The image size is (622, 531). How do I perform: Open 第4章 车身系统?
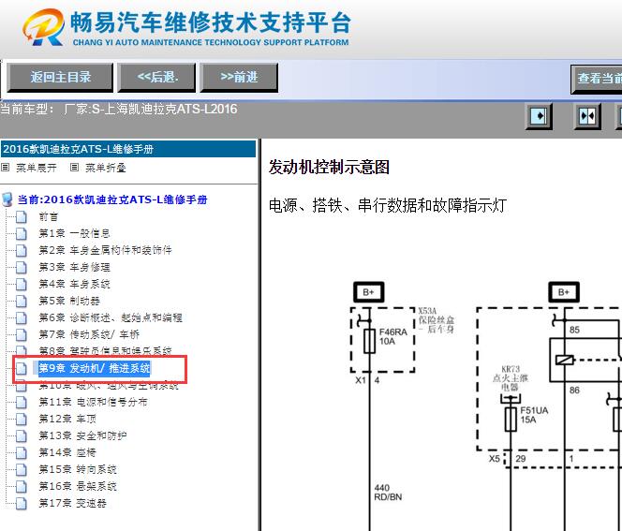(x=74, y=284)
